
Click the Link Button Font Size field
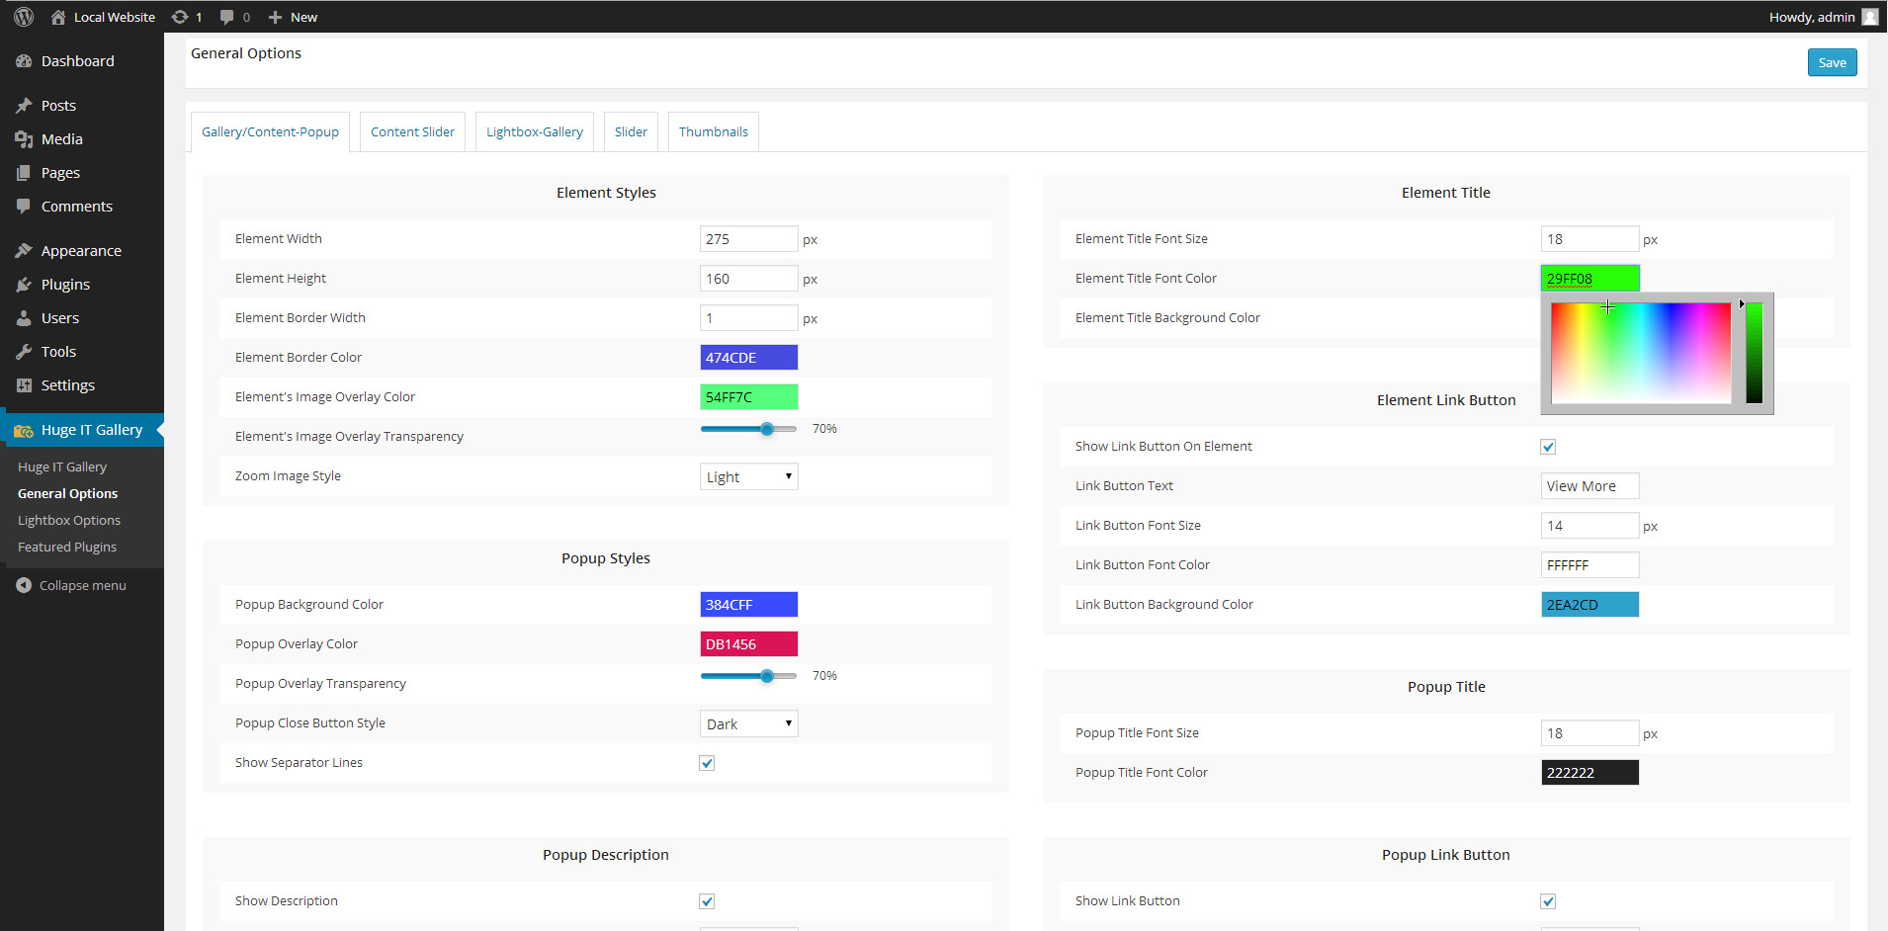[1589, 526]
